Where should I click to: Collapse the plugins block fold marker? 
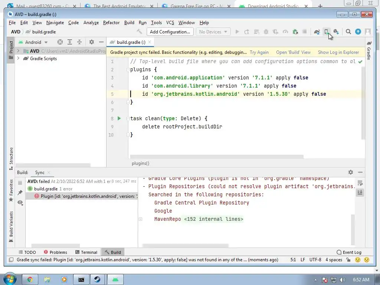pyautogui.click(x=128, y=70)
